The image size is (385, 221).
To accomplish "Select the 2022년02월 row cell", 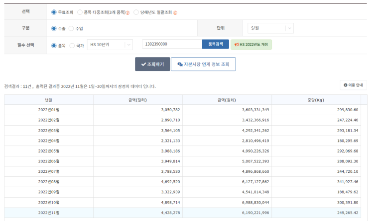I will [x=49, y=120].
